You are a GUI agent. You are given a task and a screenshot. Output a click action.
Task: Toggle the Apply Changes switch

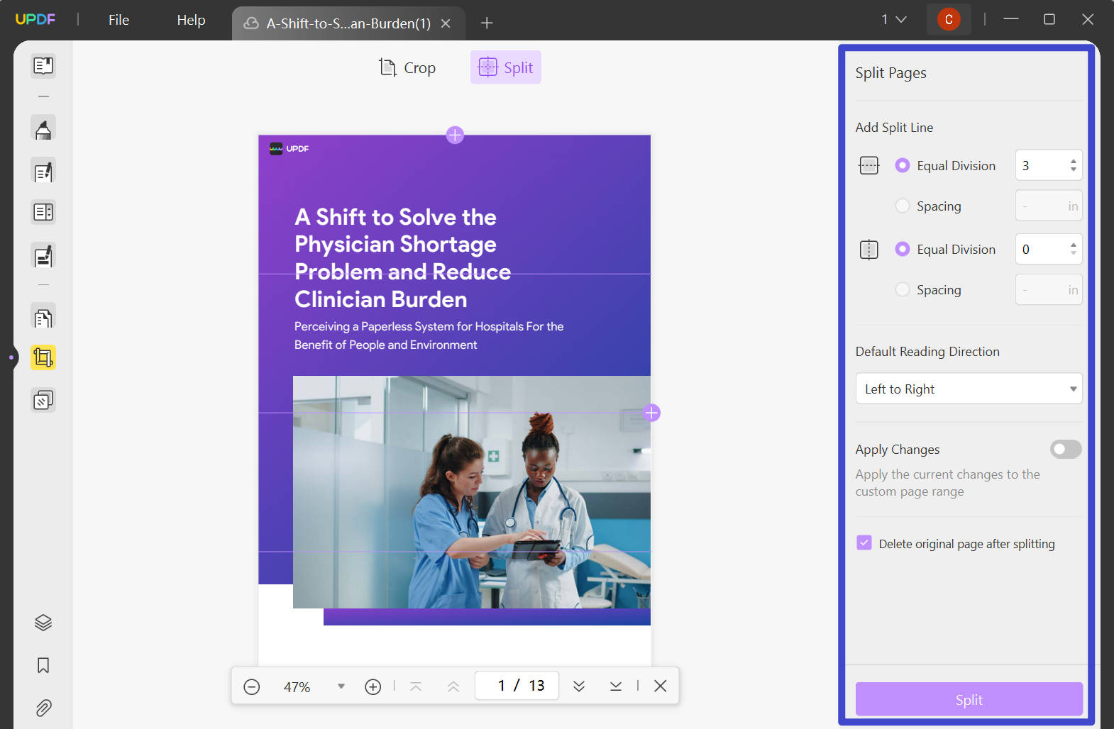[x=1066, y=449]
